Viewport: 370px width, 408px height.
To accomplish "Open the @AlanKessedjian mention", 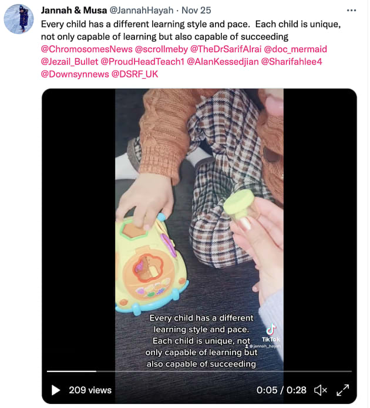I will pyautogui.click(x=223, y=62).
